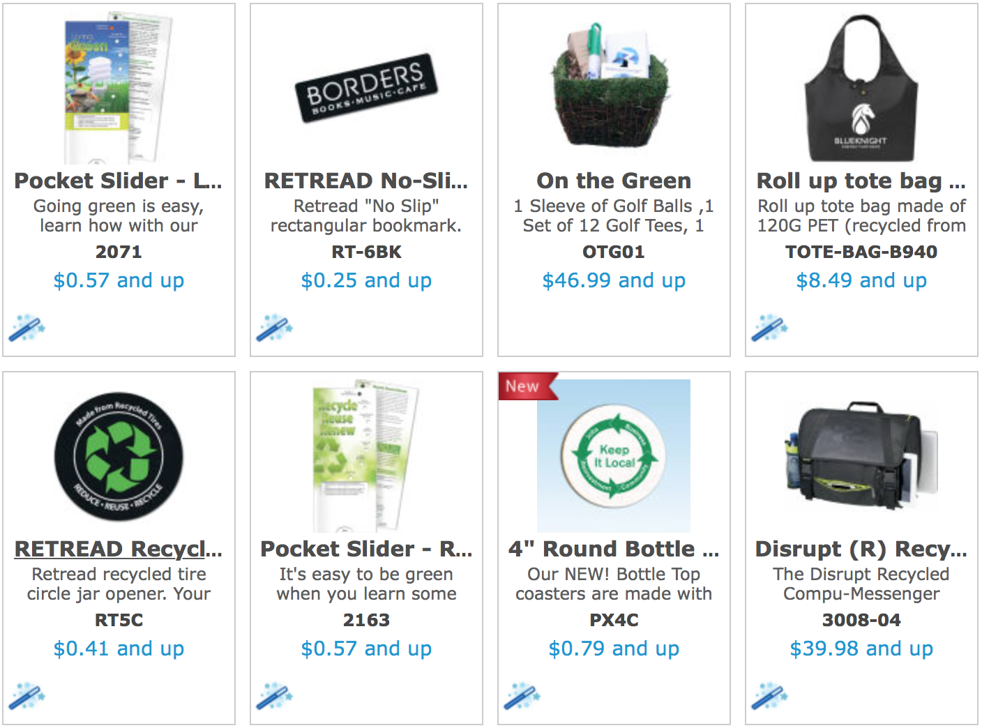Click the red New ribbon badge
982x728 pixels.
point(528,386)
